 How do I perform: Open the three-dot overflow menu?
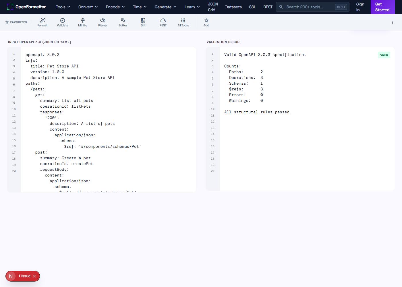393,22
